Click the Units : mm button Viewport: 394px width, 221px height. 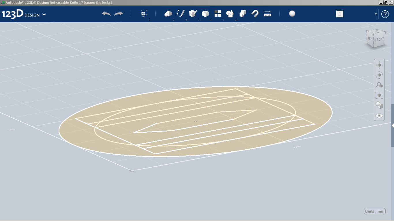[374, 211]
